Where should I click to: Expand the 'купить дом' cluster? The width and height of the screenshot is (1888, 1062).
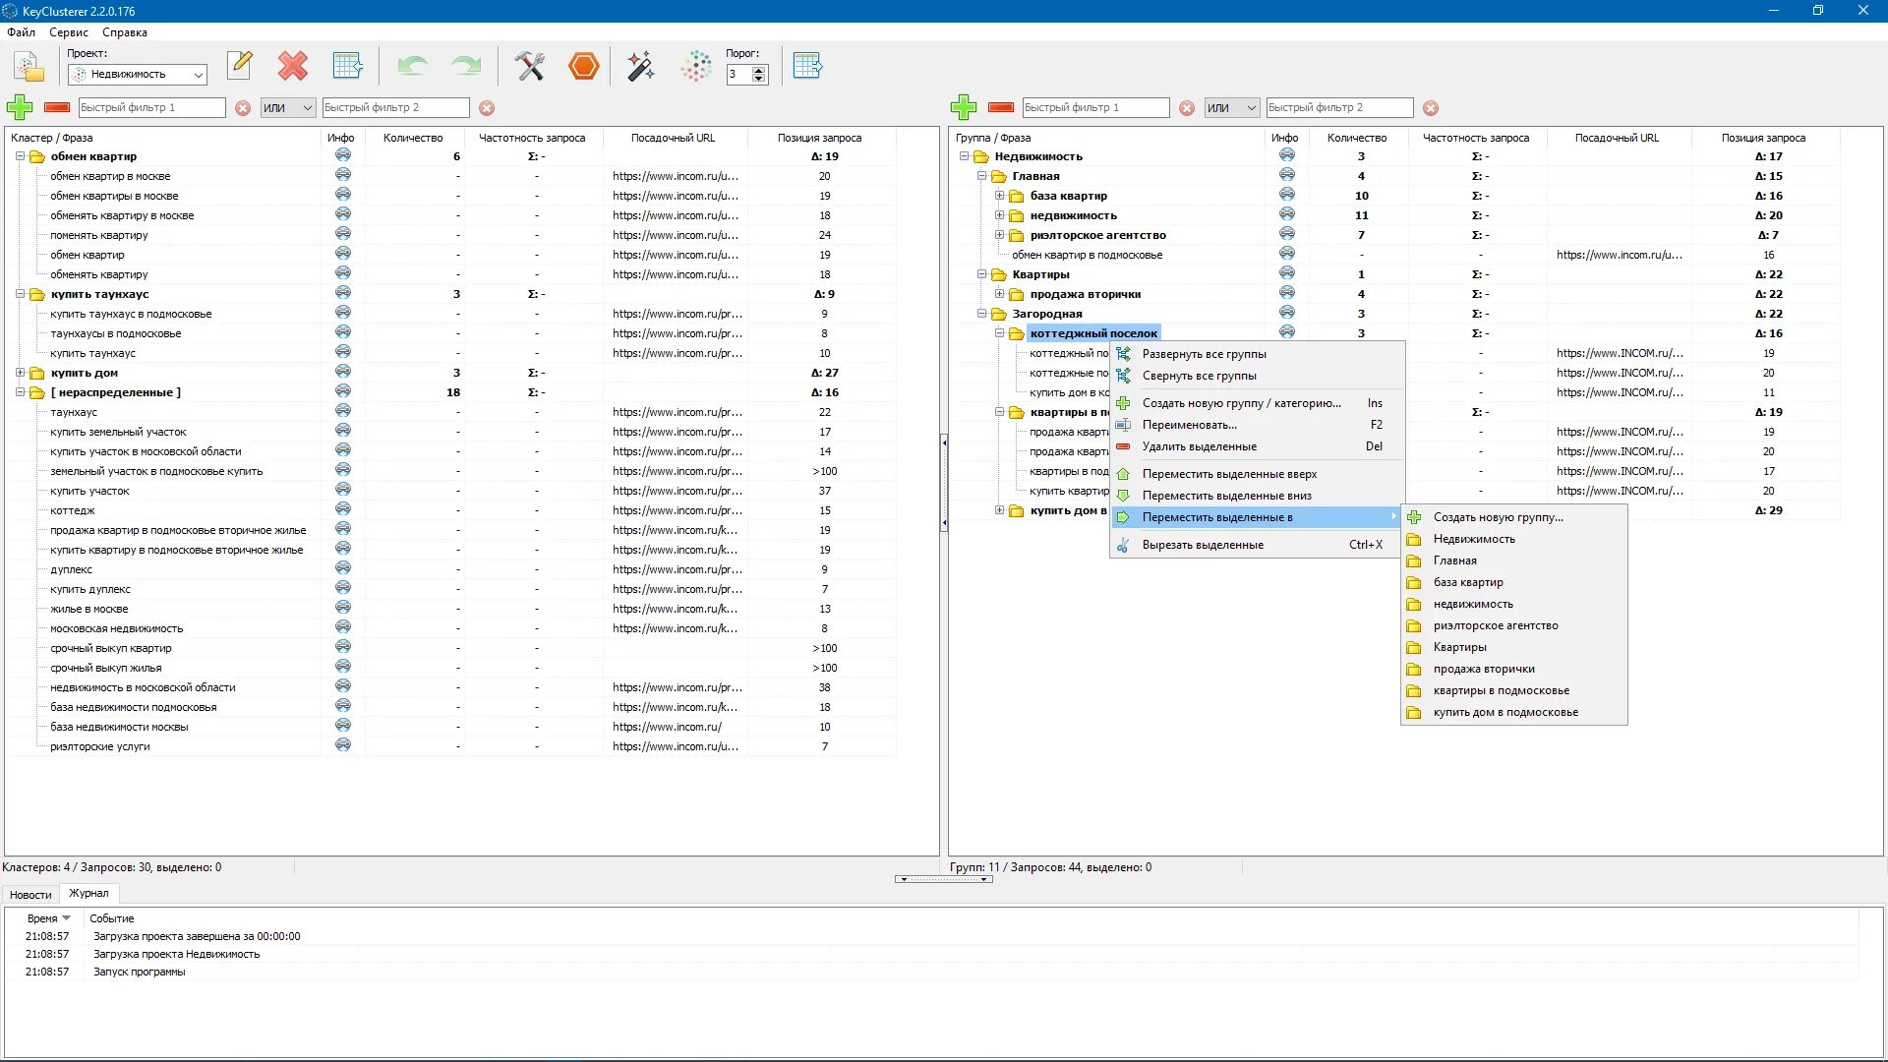[20, 373]
